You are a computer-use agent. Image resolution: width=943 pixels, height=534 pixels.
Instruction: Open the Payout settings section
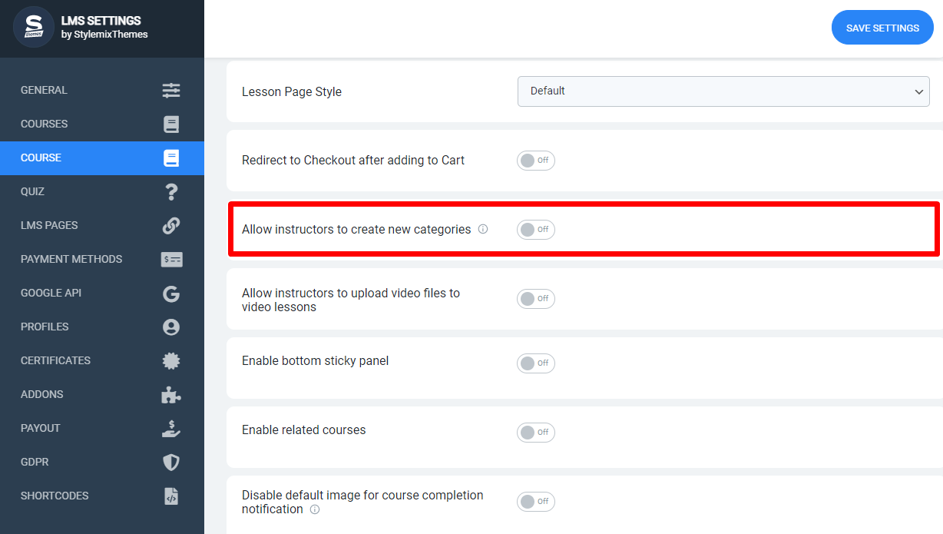click(x=102, y=428)
